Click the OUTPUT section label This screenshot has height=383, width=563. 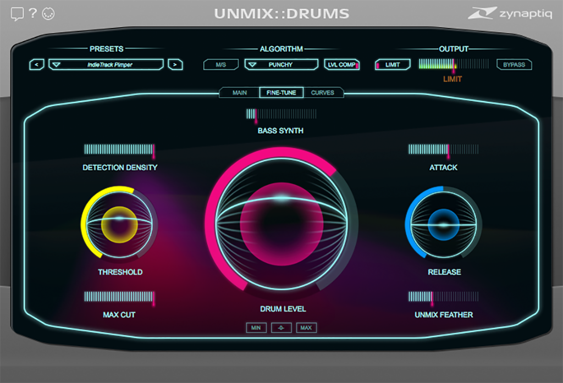[x=454, y=49]
